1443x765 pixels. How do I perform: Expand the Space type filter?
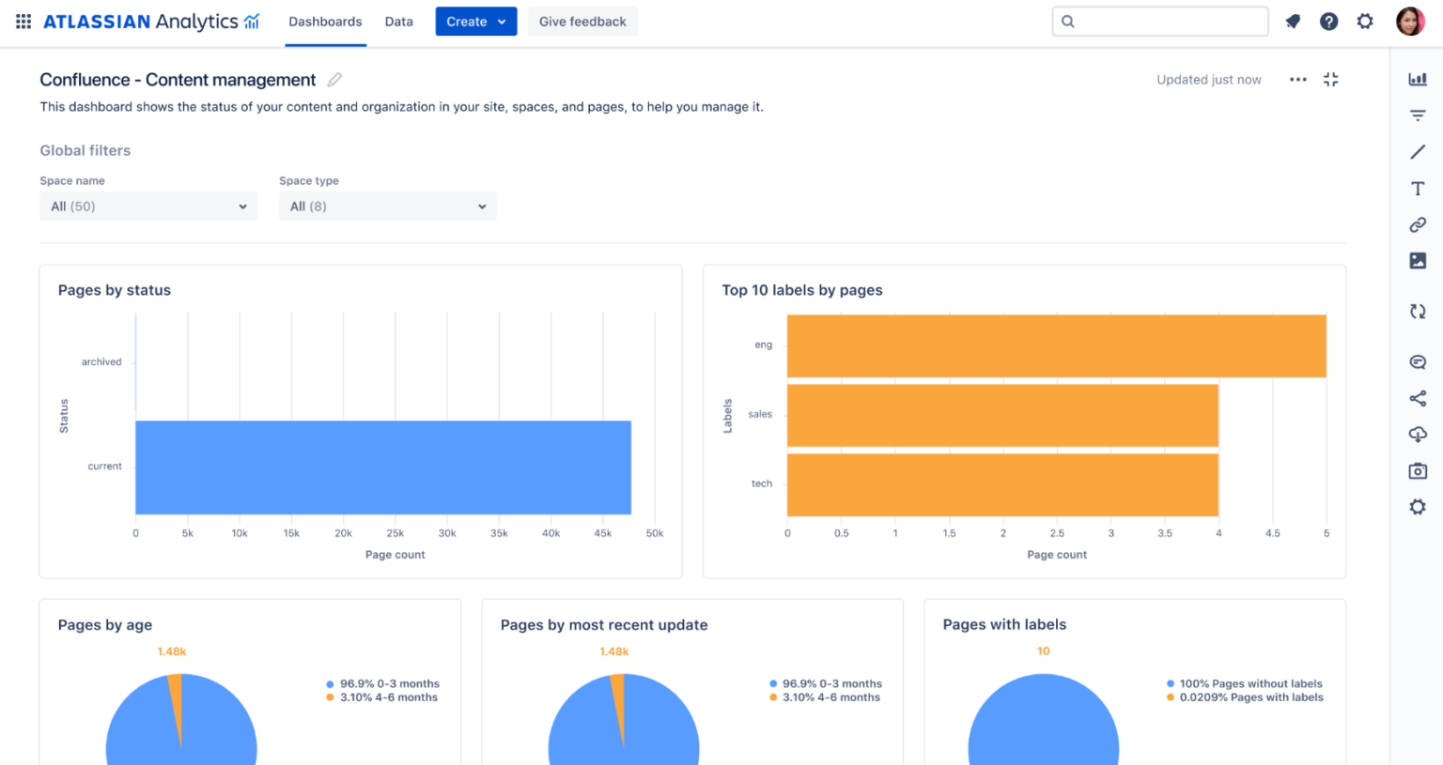(387, 206)
